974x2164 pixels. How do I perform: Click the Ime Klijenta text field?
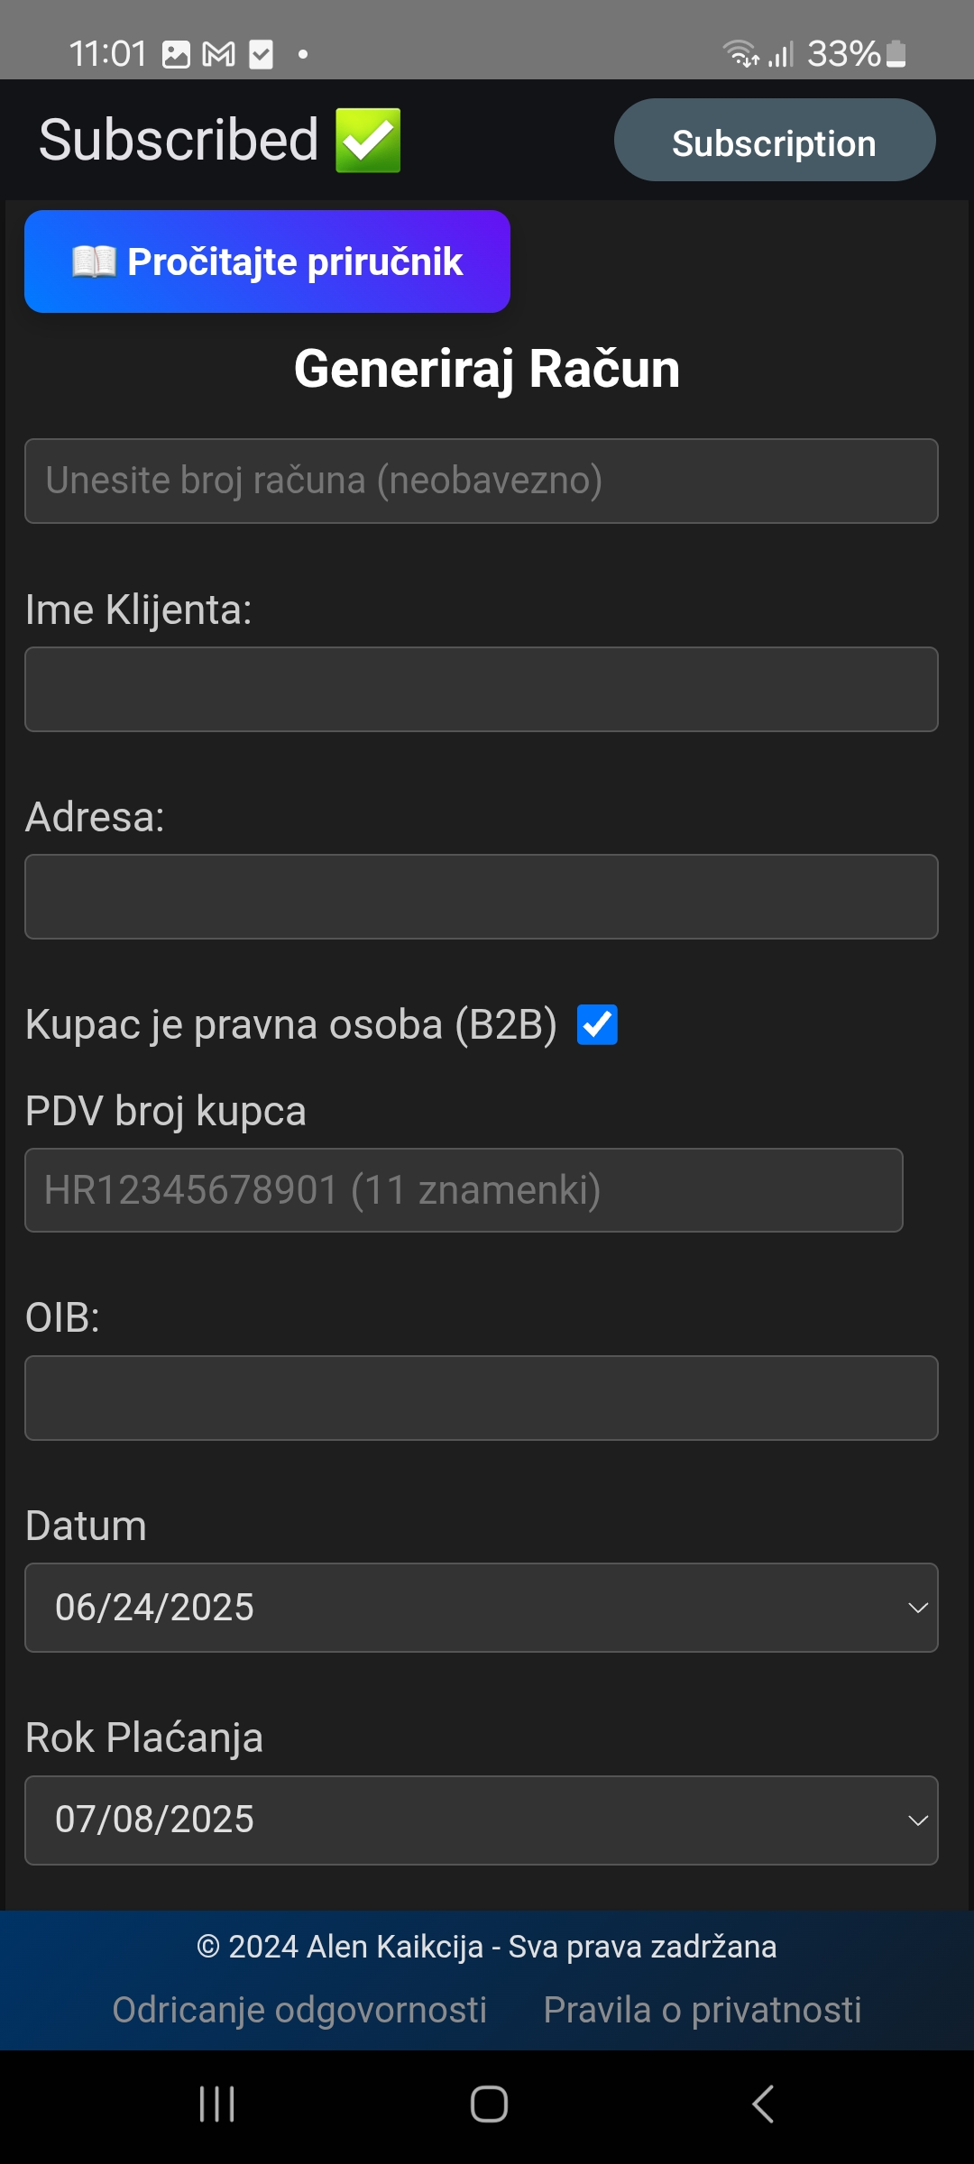coord(481,689)
